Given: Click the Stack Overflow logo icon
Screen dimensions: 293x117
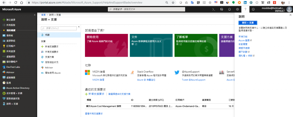Looking at the screenshot, I should [x=132, y=73].
